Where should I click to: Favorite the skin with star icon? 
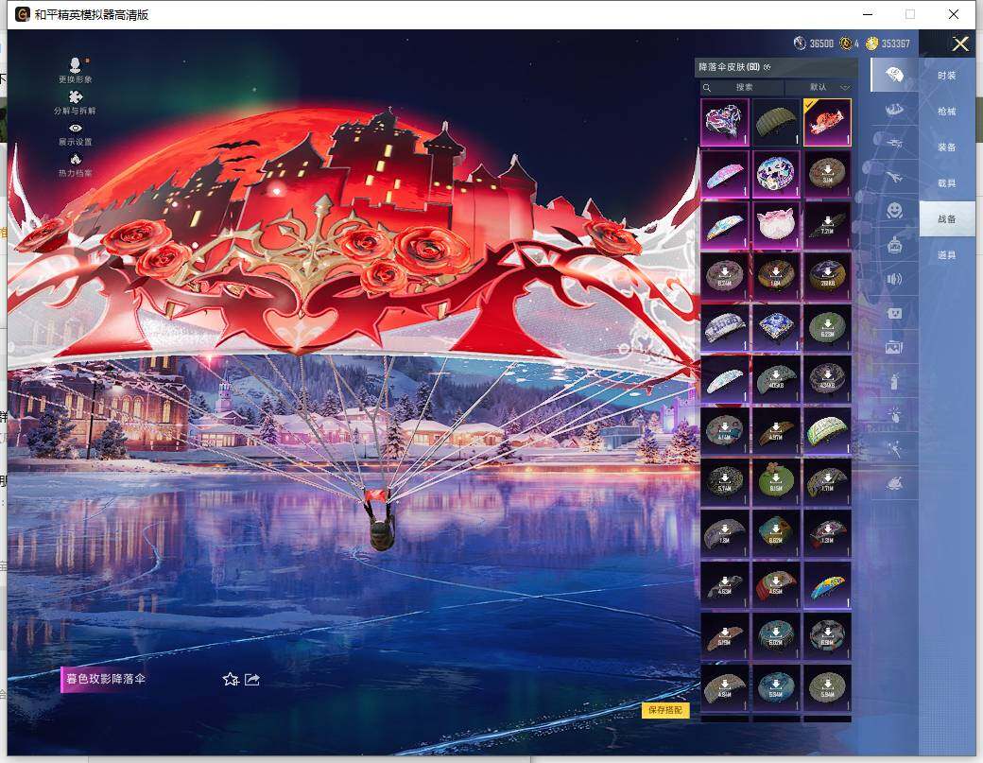point(231,679)
